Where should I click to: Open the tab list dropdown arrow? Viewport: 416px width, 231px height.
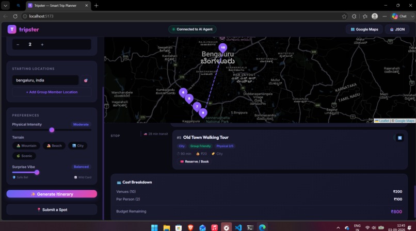tap(5, 6)
